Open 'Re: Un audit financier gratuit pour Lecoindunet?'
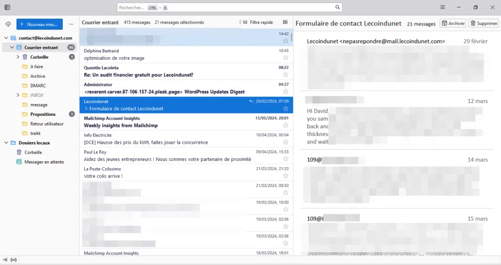501x265 pixels. click(186, 71)
